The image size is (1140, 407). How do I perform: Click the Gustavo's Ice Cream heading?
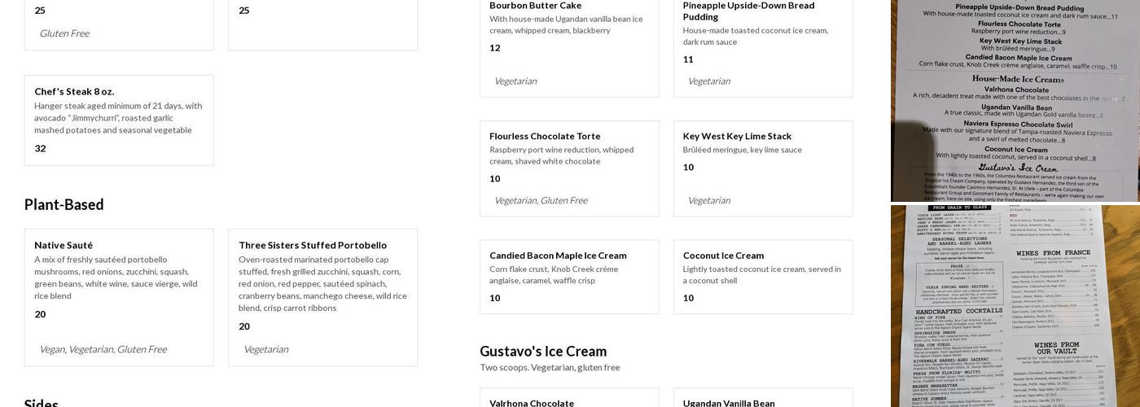click(x=543, y=351)
